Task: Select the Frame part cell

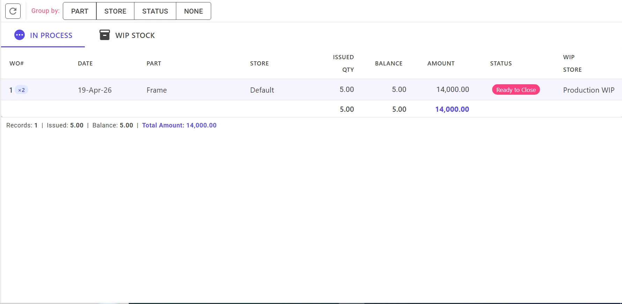Action: tap(157, 90)
